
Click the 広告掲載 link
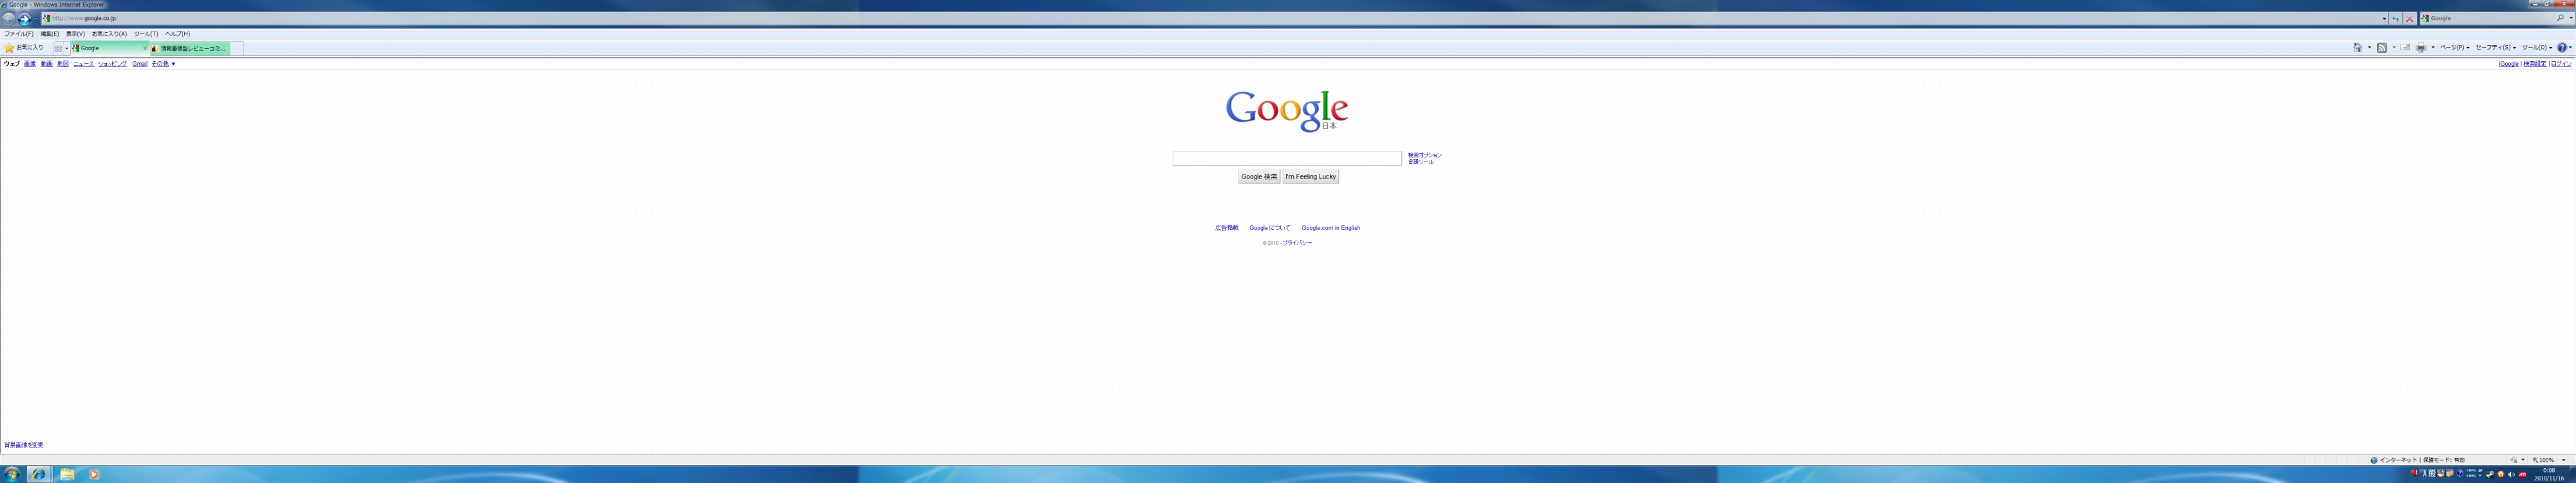1227,228
